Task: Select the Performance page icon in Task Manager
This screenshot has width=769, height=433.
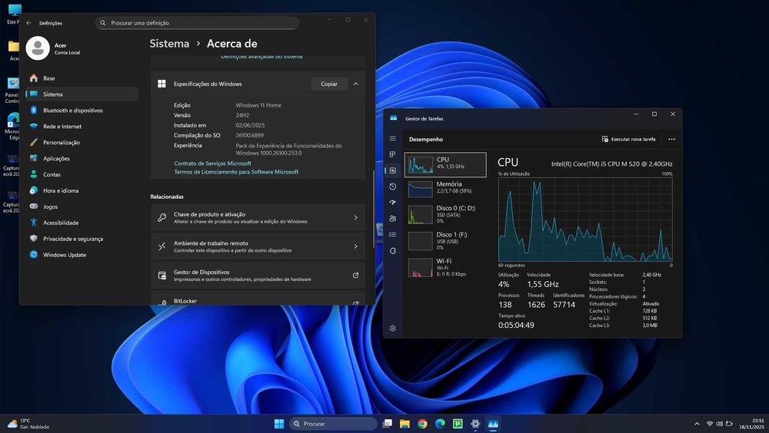Action: [x=392, y=170]
